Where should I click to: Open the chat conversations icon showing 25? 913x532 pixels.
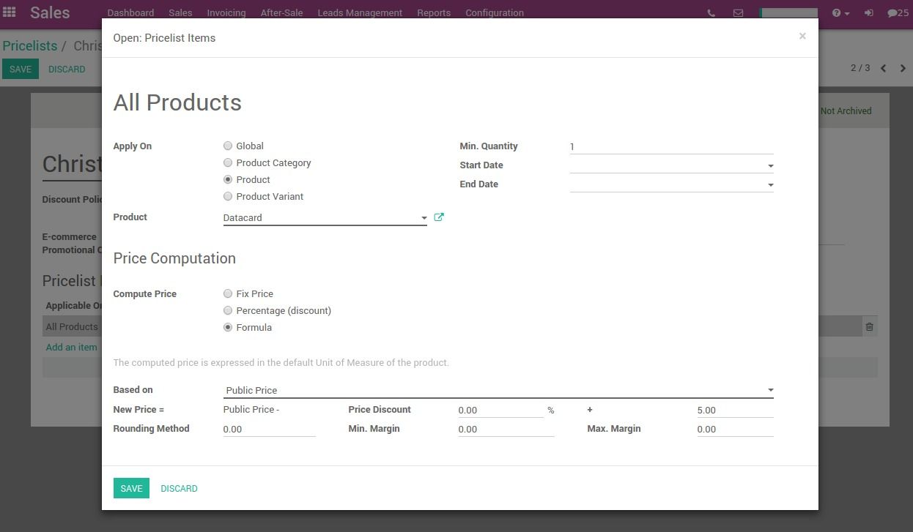pos(898,13)
